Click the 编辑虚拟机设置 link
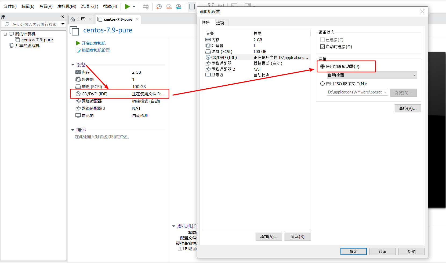The height and width of the screenshot is (263, 446). click(96, 50)
